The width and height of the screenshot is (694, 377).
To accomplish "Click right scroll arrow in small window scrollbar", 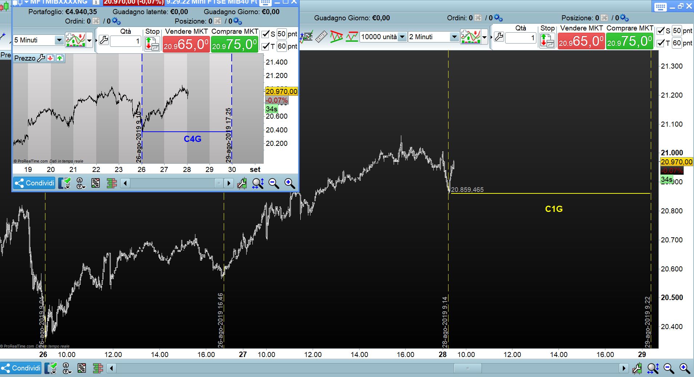I will [229, 183].
